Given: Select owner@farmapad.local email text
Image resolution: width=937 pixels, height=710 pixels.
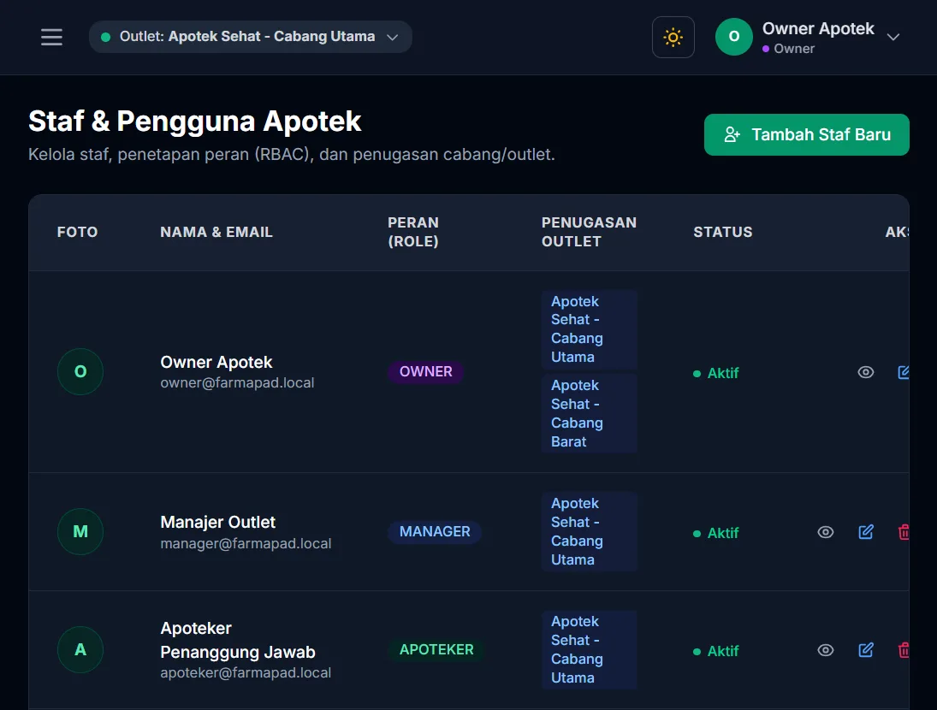Looking at the screenshot, I should [x=237, y=382].
